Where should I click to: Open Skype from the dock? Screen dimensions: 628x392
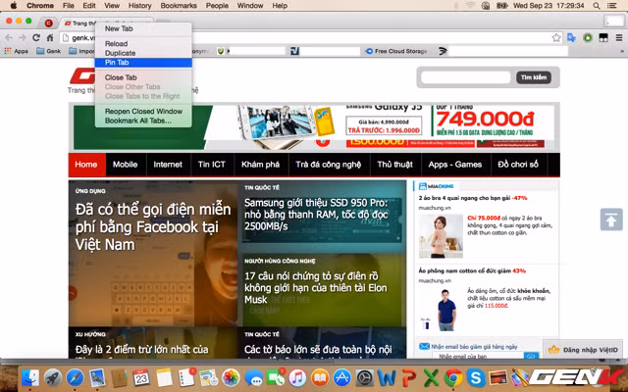pos(476,377)
